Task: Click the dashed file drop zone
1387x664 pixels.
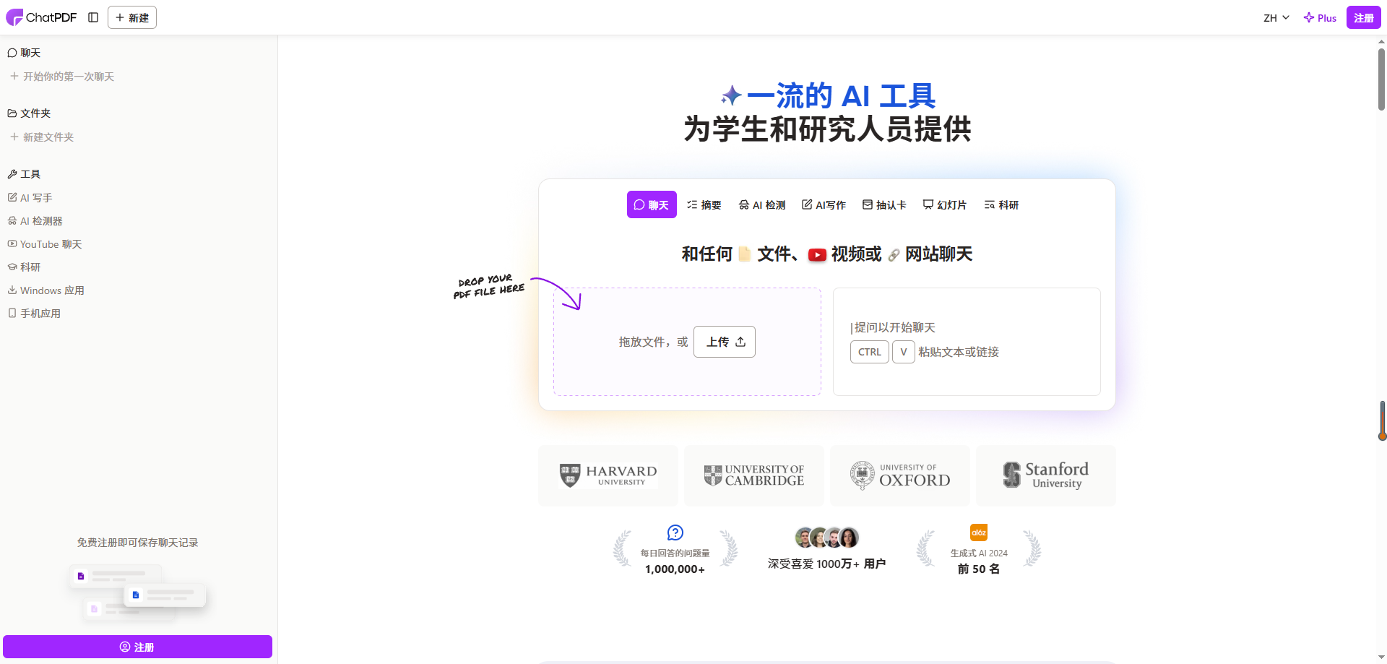Action: click(687, 342)
